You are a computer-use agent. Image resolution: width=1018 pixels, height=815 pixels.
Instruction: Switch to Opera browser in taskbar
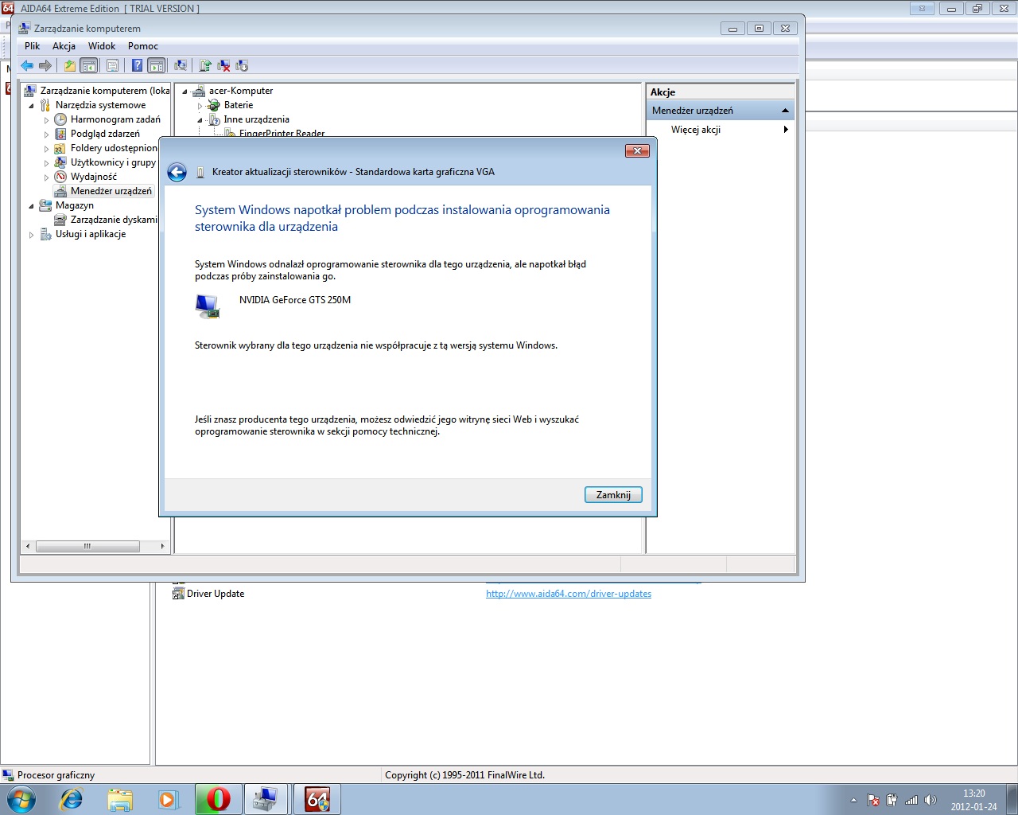pyautogui.click(x=219, y=799)
